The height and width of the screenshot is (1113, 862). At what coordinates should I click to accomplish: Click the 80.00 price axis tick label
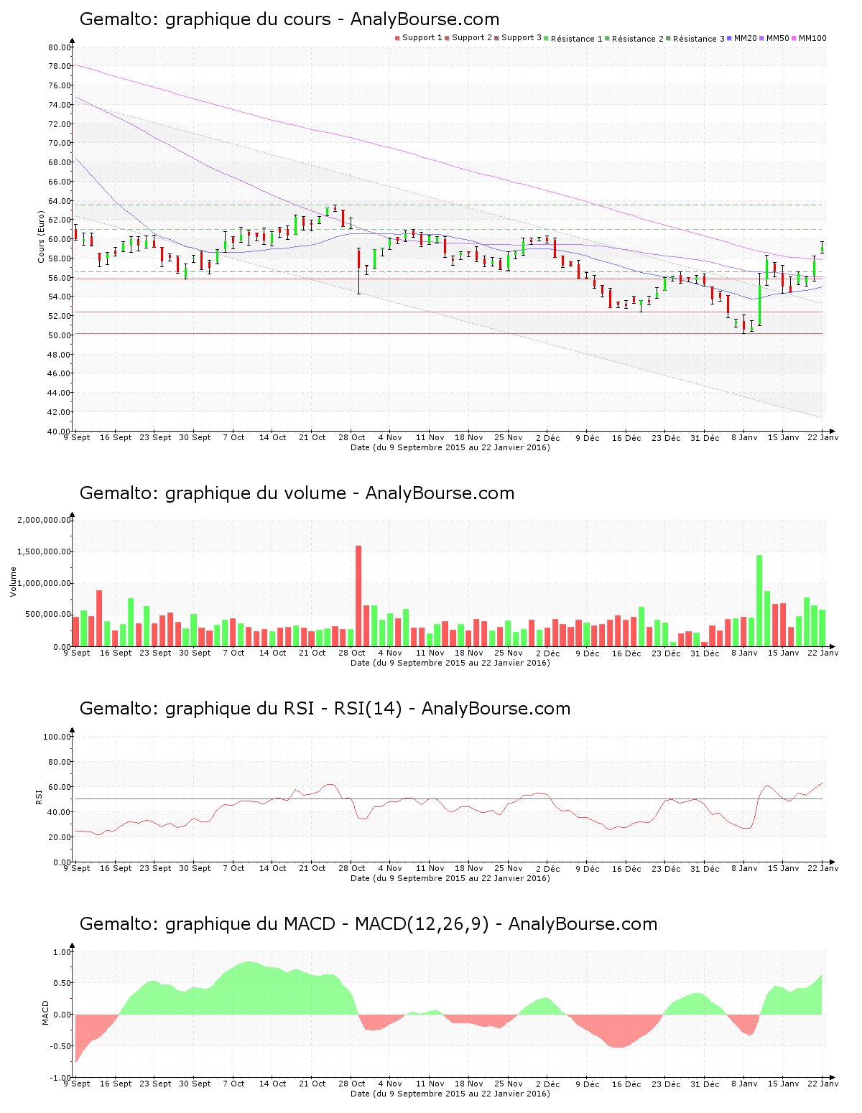[x=60, y=47]
